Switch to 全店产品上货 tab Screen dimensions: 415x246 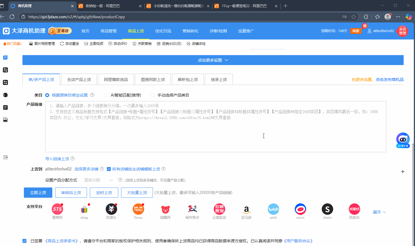[x=79, y=80]
